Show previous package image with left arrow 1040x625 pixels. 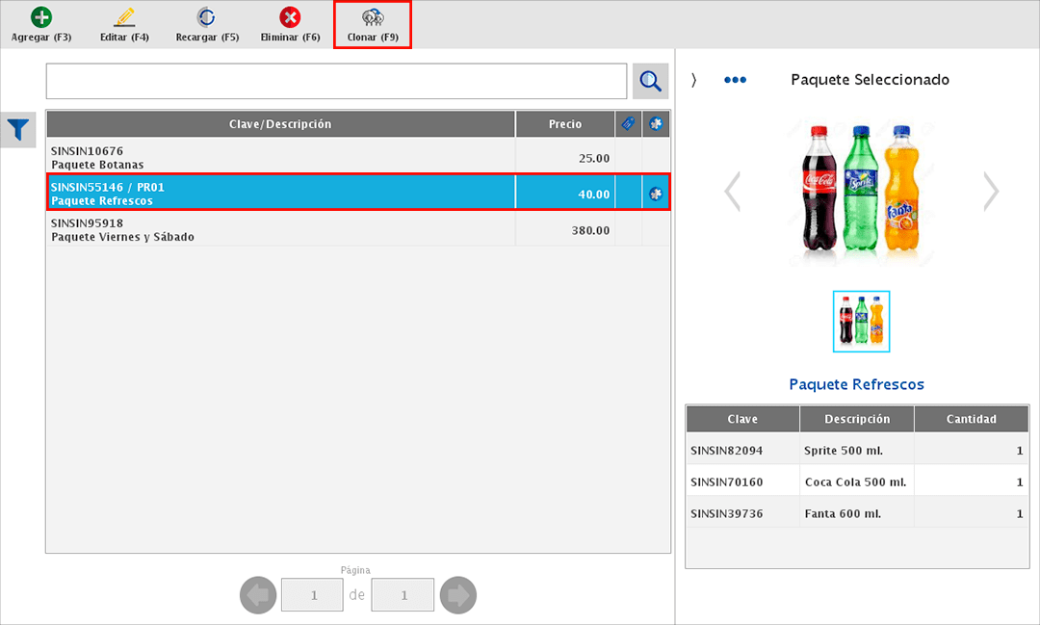pos(733,192)
